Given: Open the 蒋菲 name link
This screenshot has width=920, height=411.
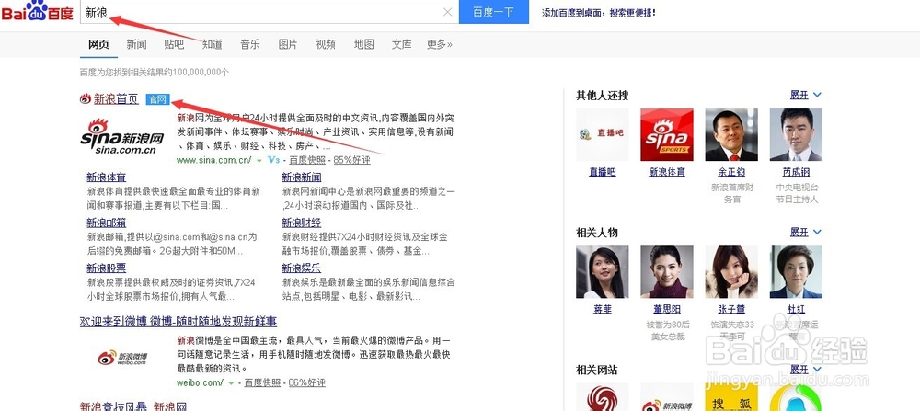Looking at the screenshot, I should pos(603,309).
